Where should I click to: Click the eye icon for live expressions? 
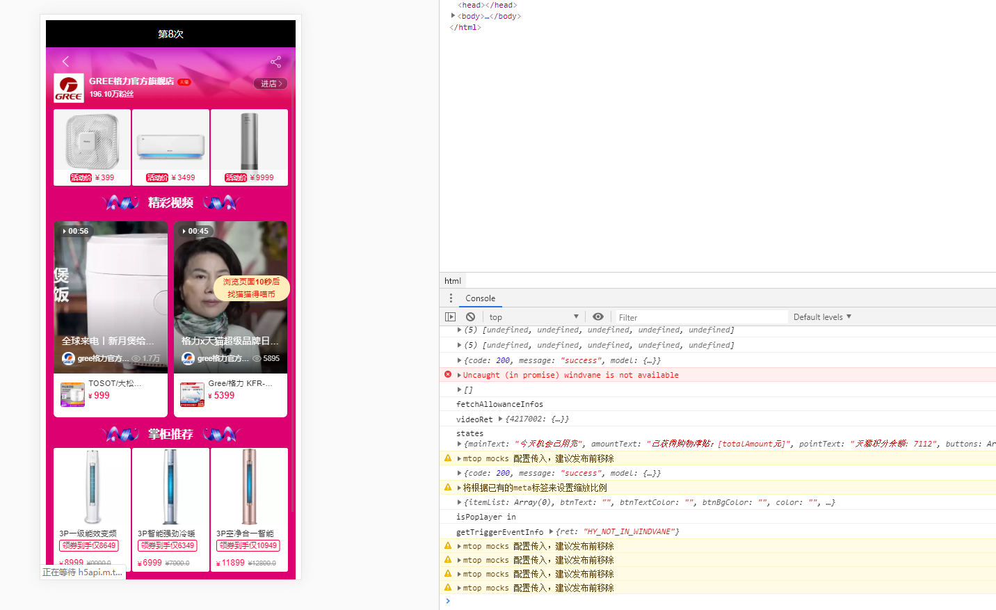(x=598, y=317)
